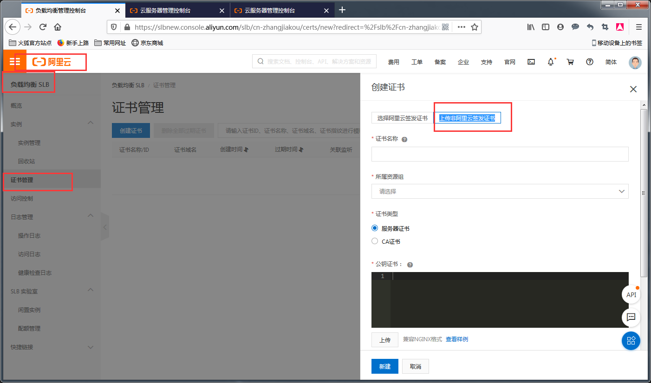Click the notification bell icon in top navbar
The height and width of the screenshot is (383, 651).
[551, 62]
